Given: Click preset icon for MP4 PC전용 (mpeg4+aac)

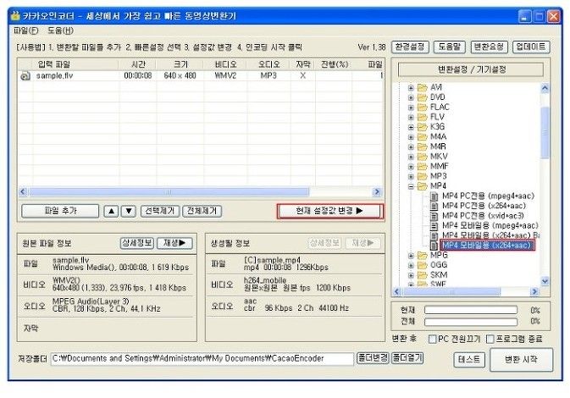Looking at the screenshot, I should (x=434, y=196).
